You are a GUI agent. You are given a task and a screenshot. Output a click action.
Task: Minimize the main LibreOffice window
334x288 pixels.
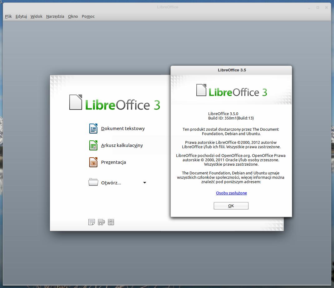tap(309, 7)
